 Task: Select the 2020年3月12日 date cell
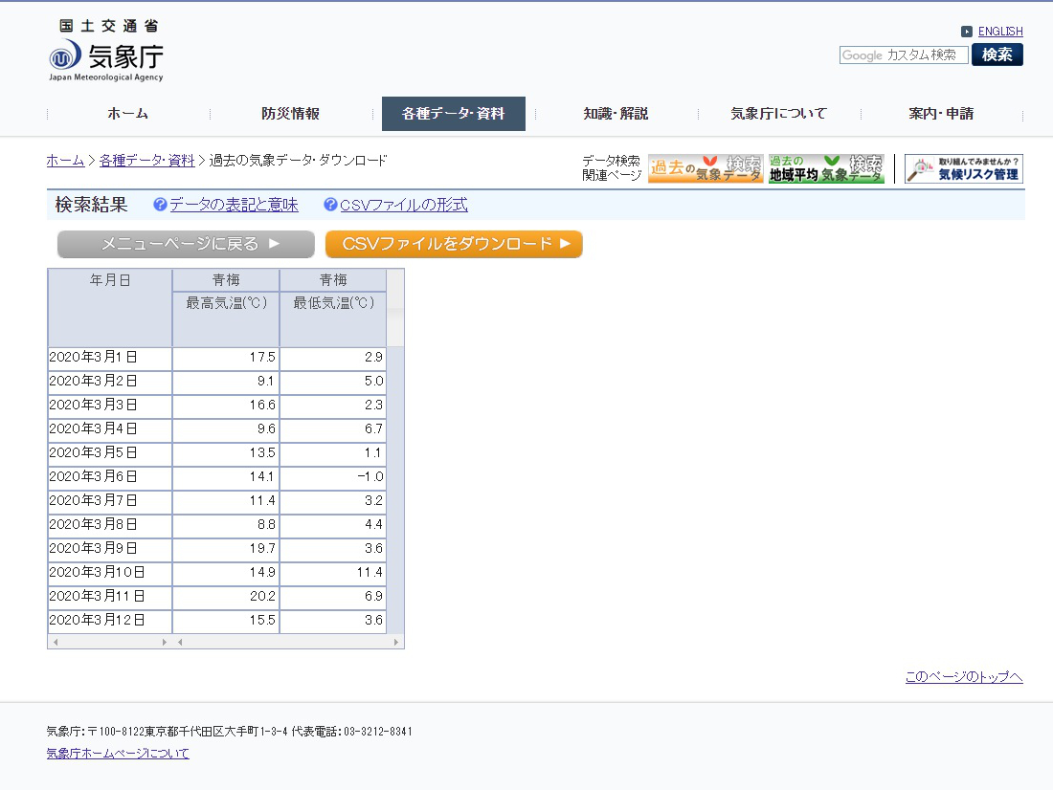point(110,621)
